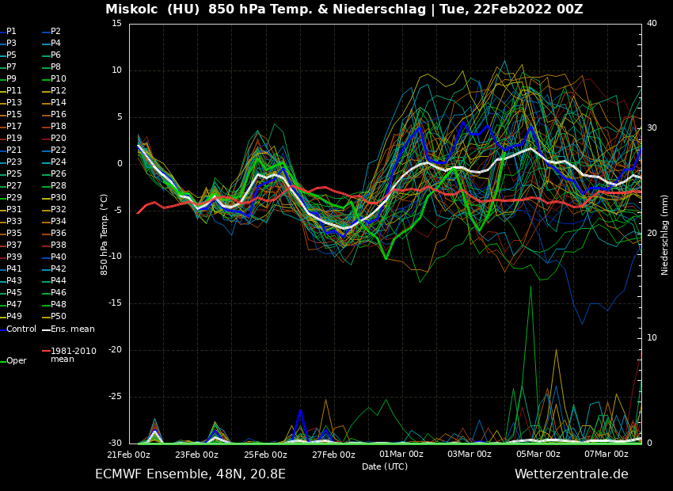Screen dimensions: 673x491
Task: Click the 850 hPa Temp. (°C) axis label
Action: click(105, 234)
